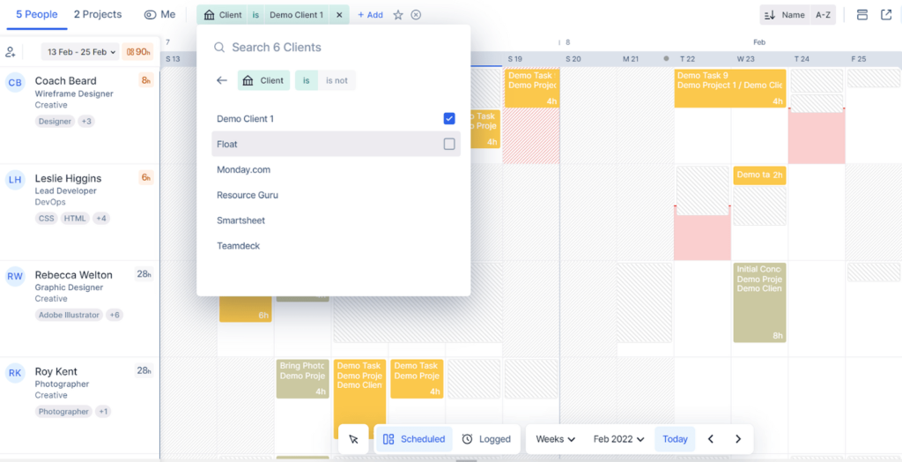Go to previous period with the left chevron
This screenshot has width=902, height=462.
click(711, 439)
